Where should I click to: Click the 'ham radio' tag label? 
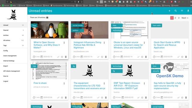point(157,25)
